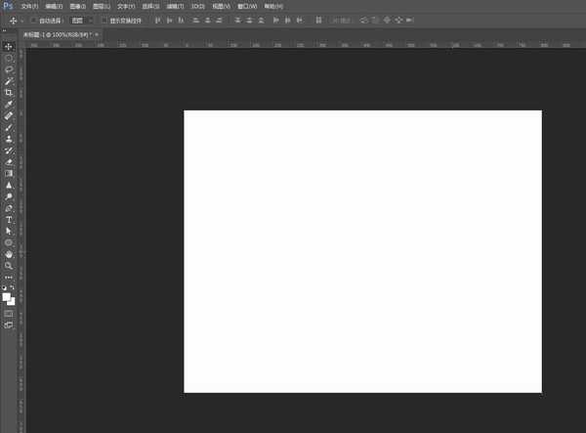
Task: Reset default foreground and background colors
Action: pos(5,288)
